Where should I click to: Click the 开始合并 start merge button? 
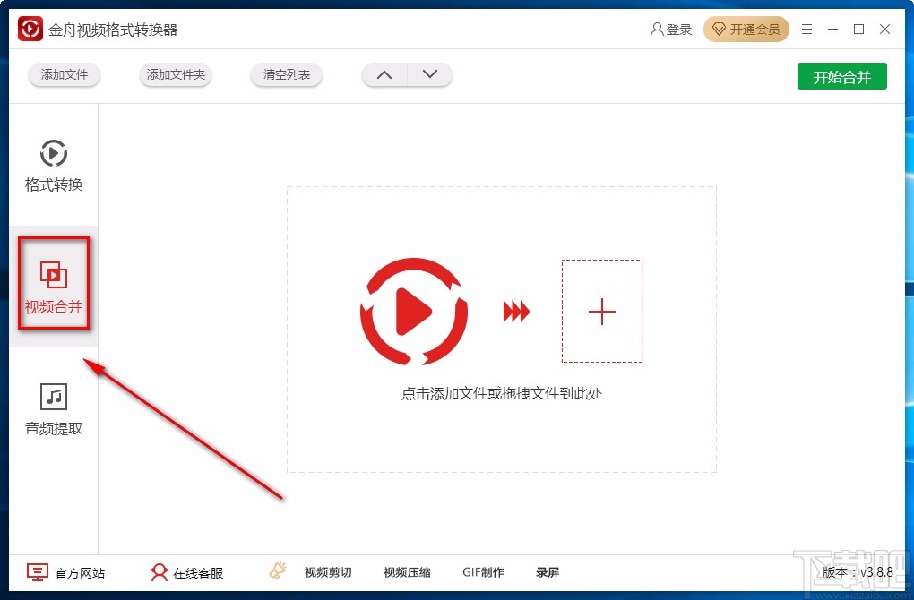click(x=841, y=76)
